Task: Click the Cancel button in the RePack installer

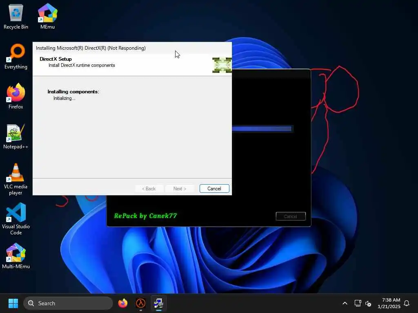Action: click(291, 216)
